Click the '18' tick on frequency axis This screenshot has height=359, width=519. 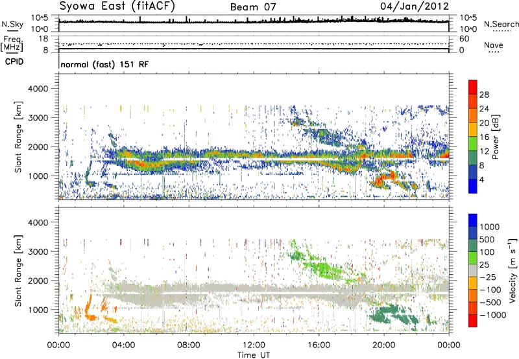point(43,39)
